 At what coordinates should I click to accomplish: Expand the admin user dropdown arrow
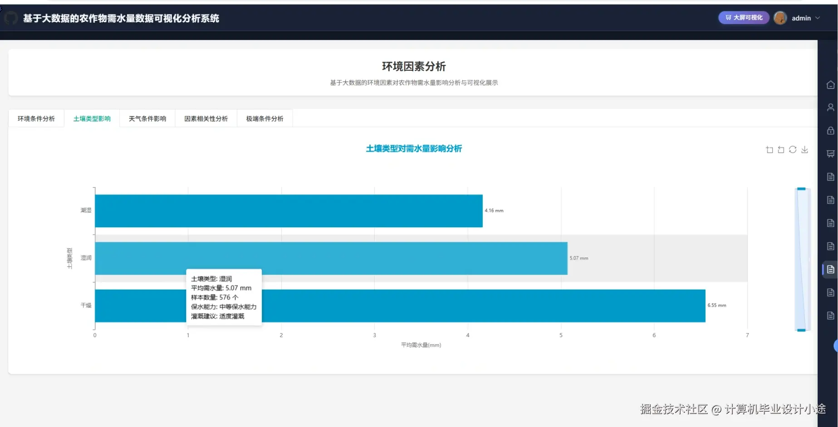click(818, 18)
